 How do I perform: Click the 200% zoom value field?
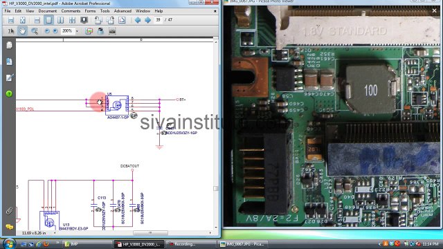click(x=68, y=30)
